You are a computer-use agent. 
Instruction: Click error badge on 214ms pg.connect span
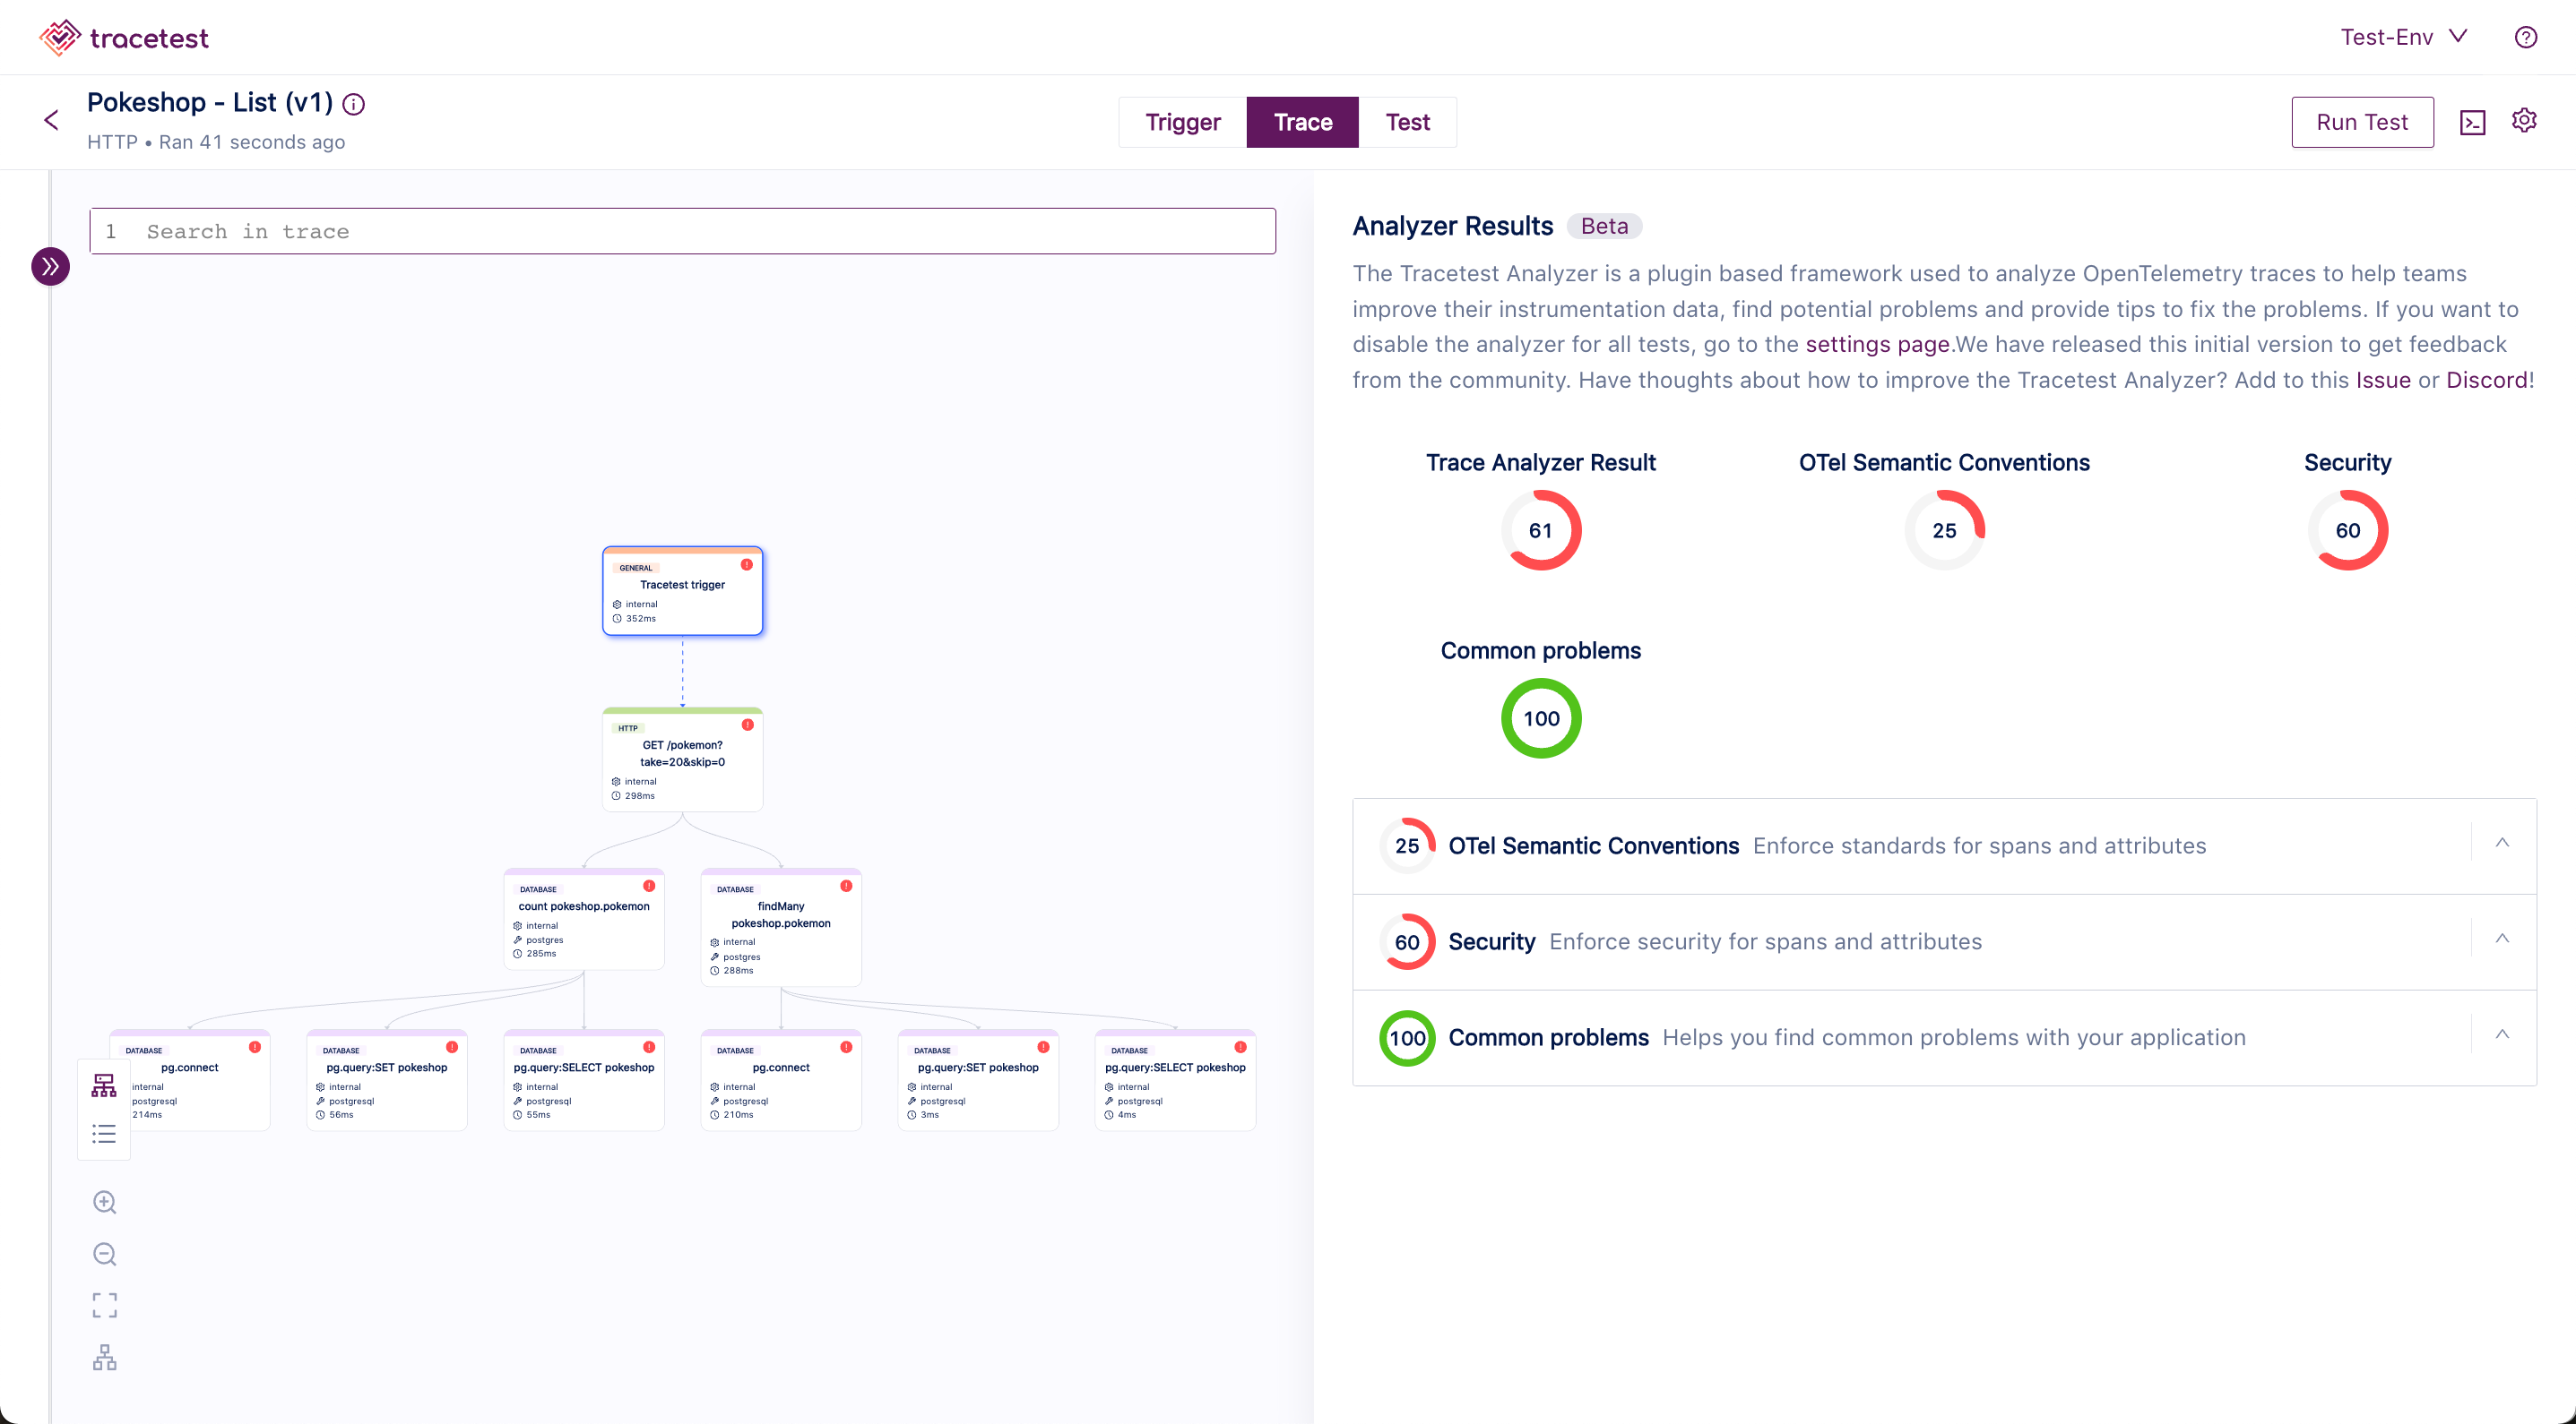255,1046
